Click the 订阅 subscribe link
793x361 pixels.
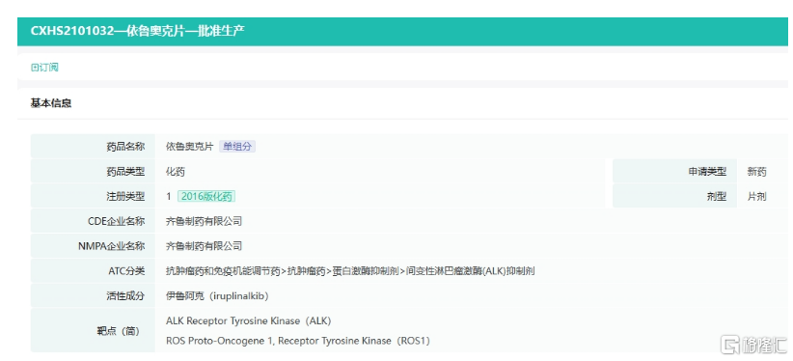coord(44,68)
